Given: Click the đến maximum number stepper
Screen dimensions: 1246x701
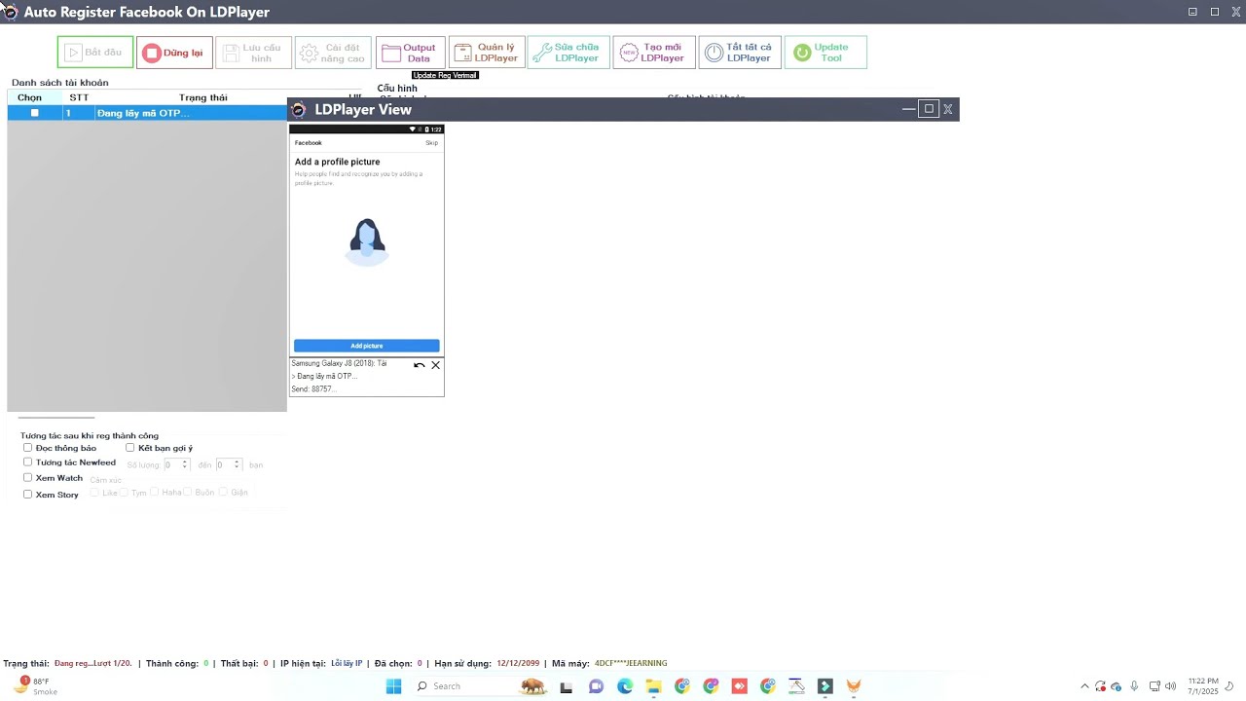Looking at the screenshot, I should 229,465.
